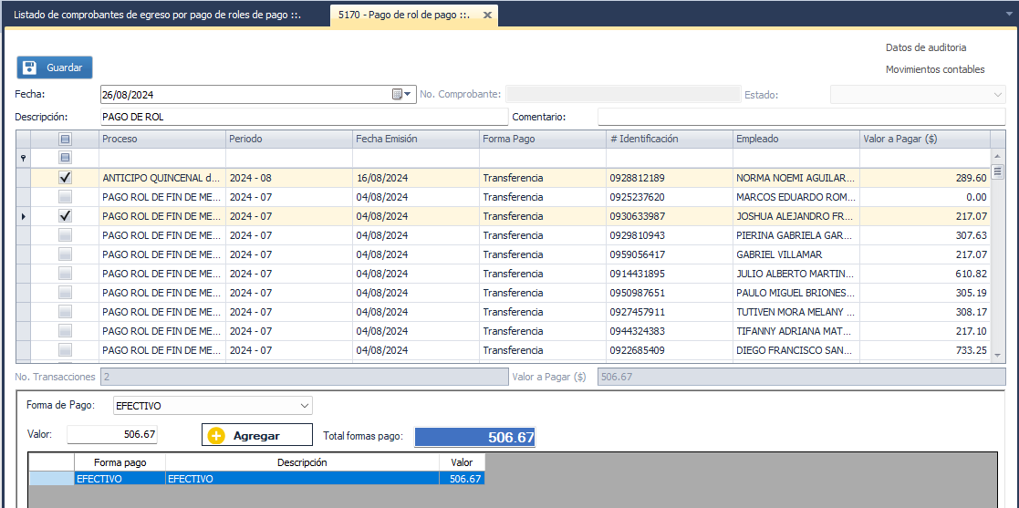Switch to Listado de comprobantes de egreso tab

(157, 16)
